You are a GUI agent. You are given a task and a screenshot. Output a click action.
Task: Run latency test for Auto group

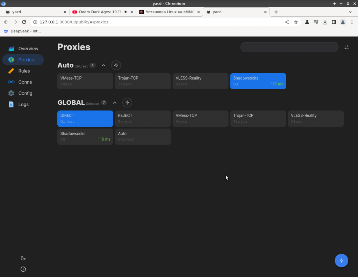click(116, 65)
